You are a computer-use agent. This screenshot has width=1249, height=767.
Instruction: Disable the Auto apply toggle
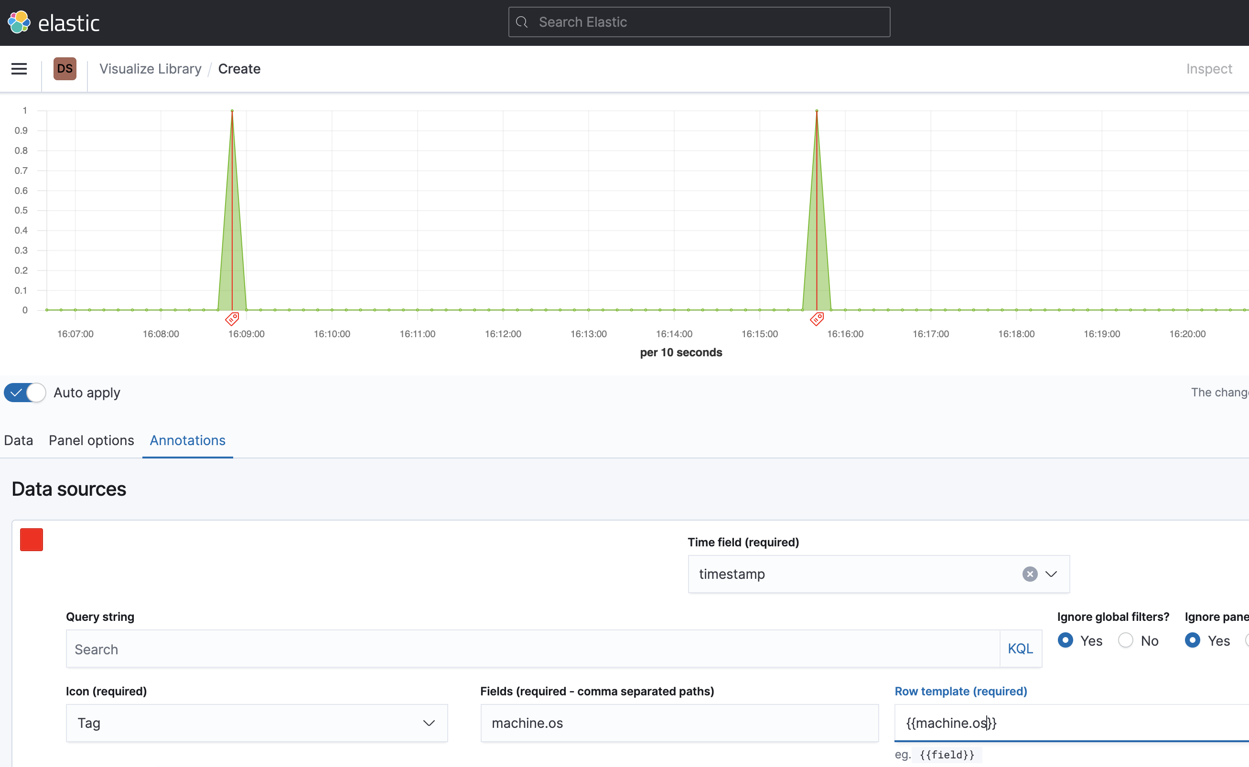24,392
